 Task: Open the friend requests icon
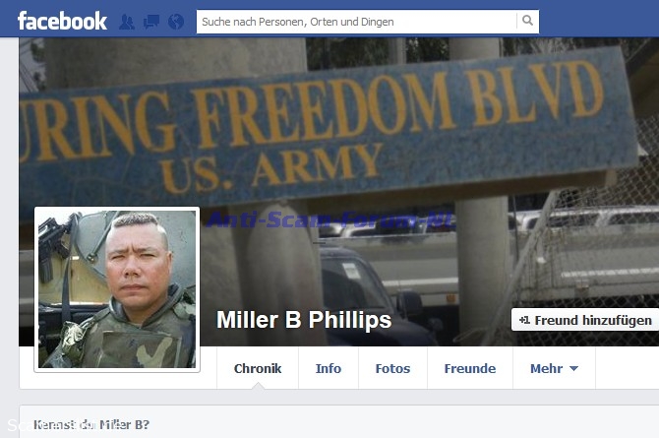(x=127, y=22)
